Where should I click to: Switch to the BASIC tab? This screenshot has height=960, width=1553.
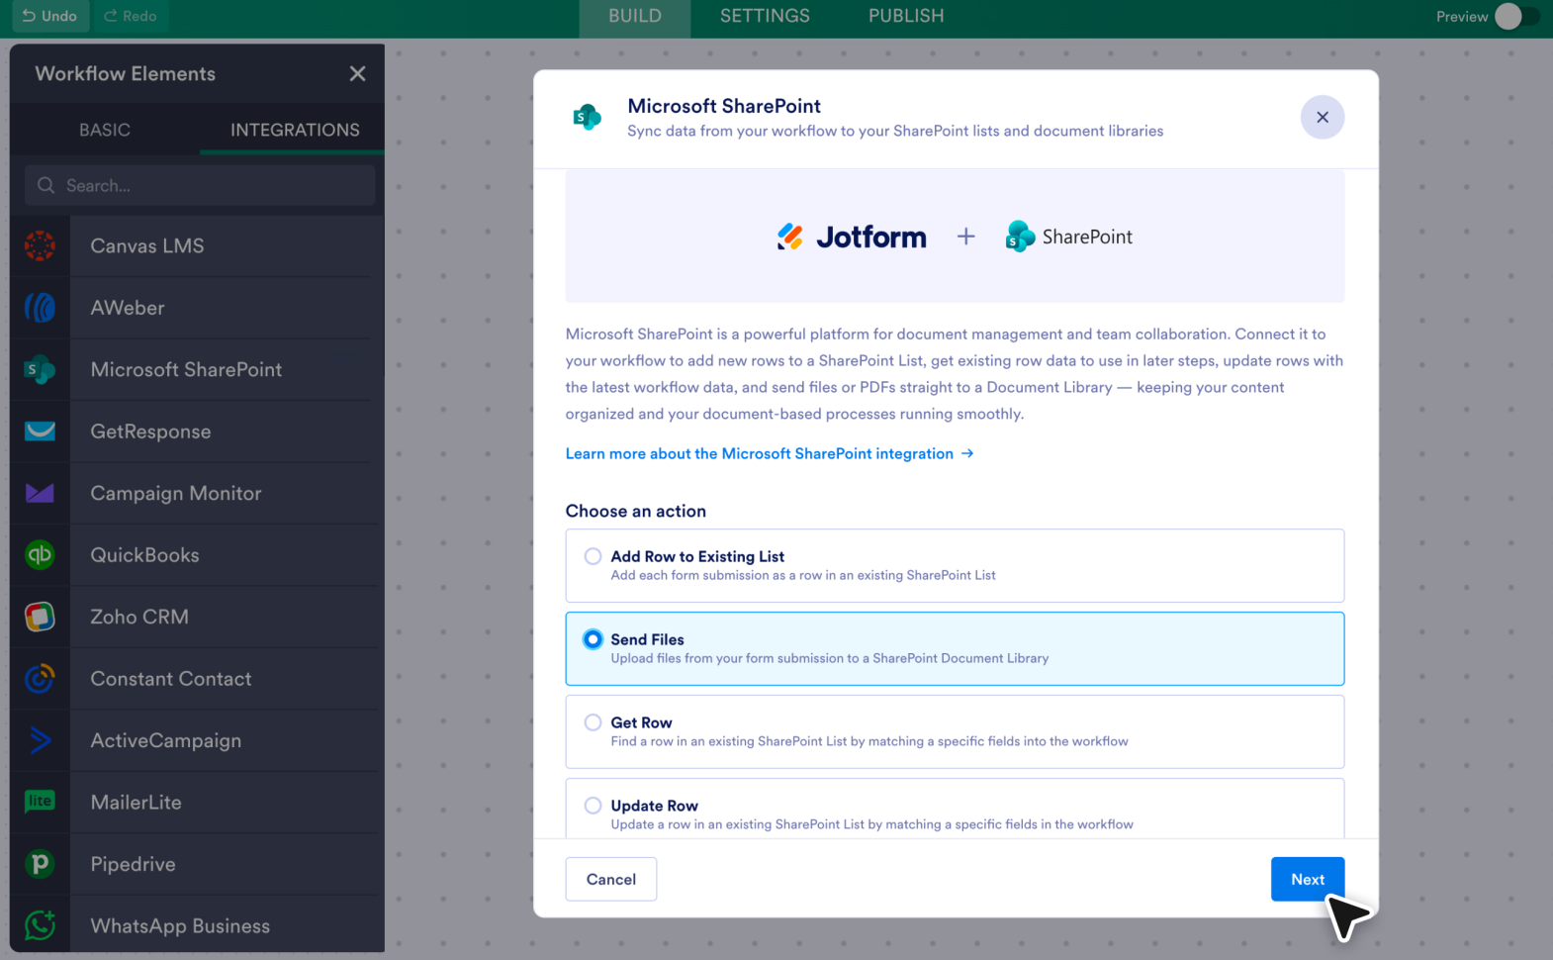(105, 130)
